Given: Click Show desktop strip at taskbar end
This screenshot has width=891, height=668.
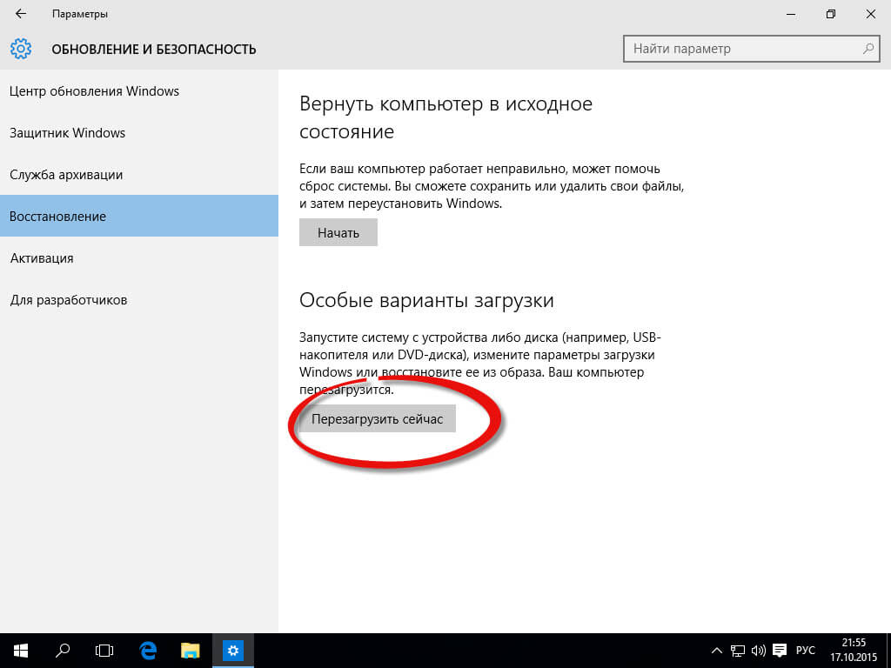Looking at the screenshot, I should [x=888, y=651].
